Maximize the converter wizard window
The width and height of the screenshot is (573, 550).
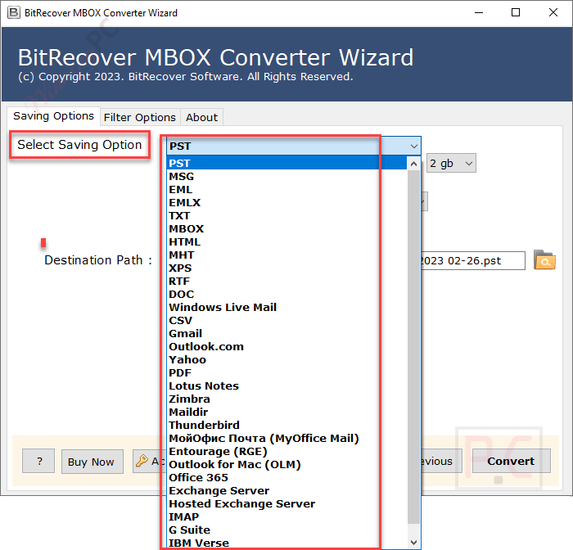click(x=516, y=12)
